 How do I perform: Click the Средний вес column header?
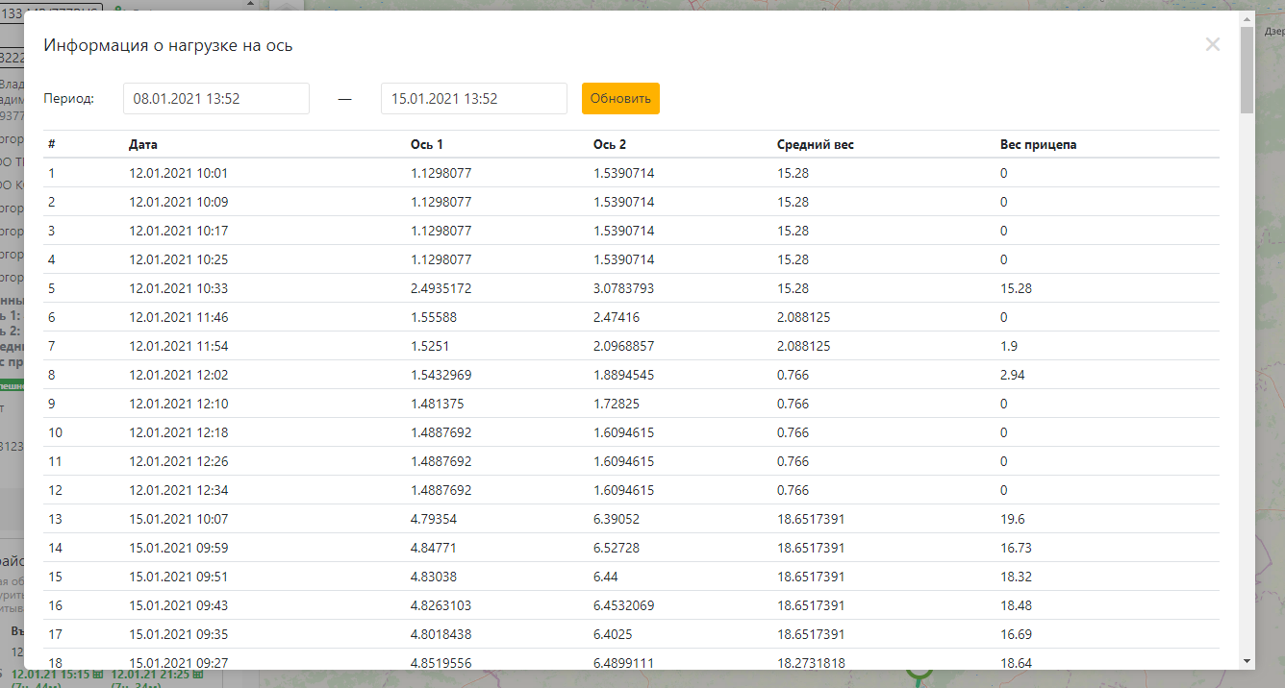pyautogui.click(x=816, y=145)
